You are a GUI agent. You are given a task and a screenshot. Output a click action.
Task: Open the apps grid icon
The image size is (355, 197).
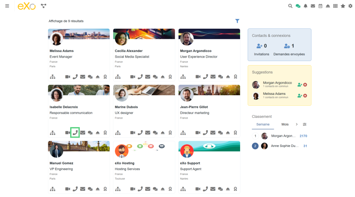pos(335,6)
